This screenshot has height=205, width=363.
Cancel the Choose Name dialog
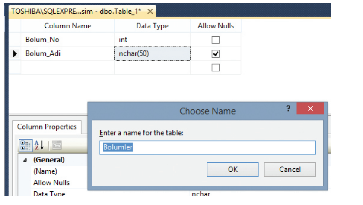click(290, 169)
